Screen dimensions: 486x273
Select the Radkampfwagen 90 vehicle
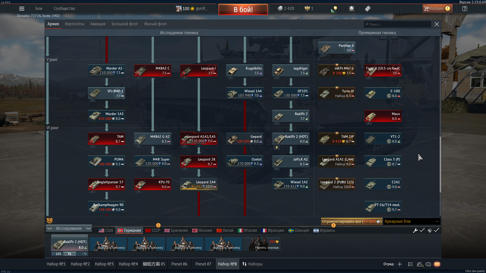pyautogui.click(x=107, y=207)
